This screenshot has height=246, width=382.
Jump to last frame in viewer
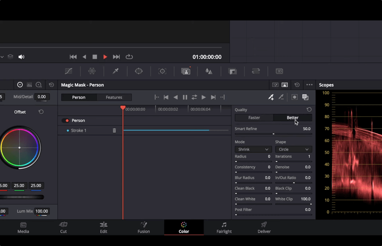pyautogui.click(x=116, y=57)
